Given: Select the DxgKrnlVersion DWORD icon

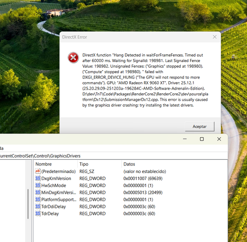Looking at the screenshot, I should (38, 178).
